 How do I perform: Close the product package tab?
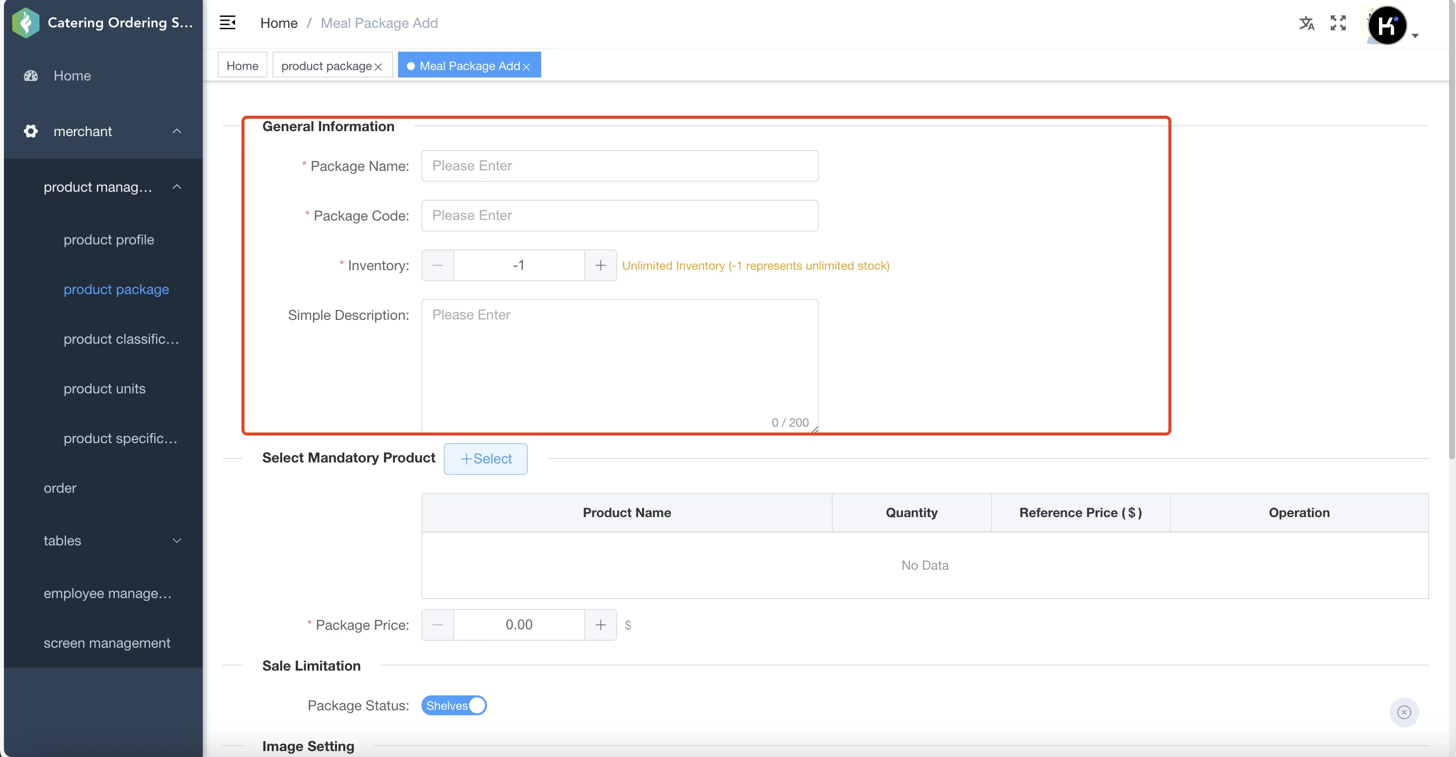point(378,67)
